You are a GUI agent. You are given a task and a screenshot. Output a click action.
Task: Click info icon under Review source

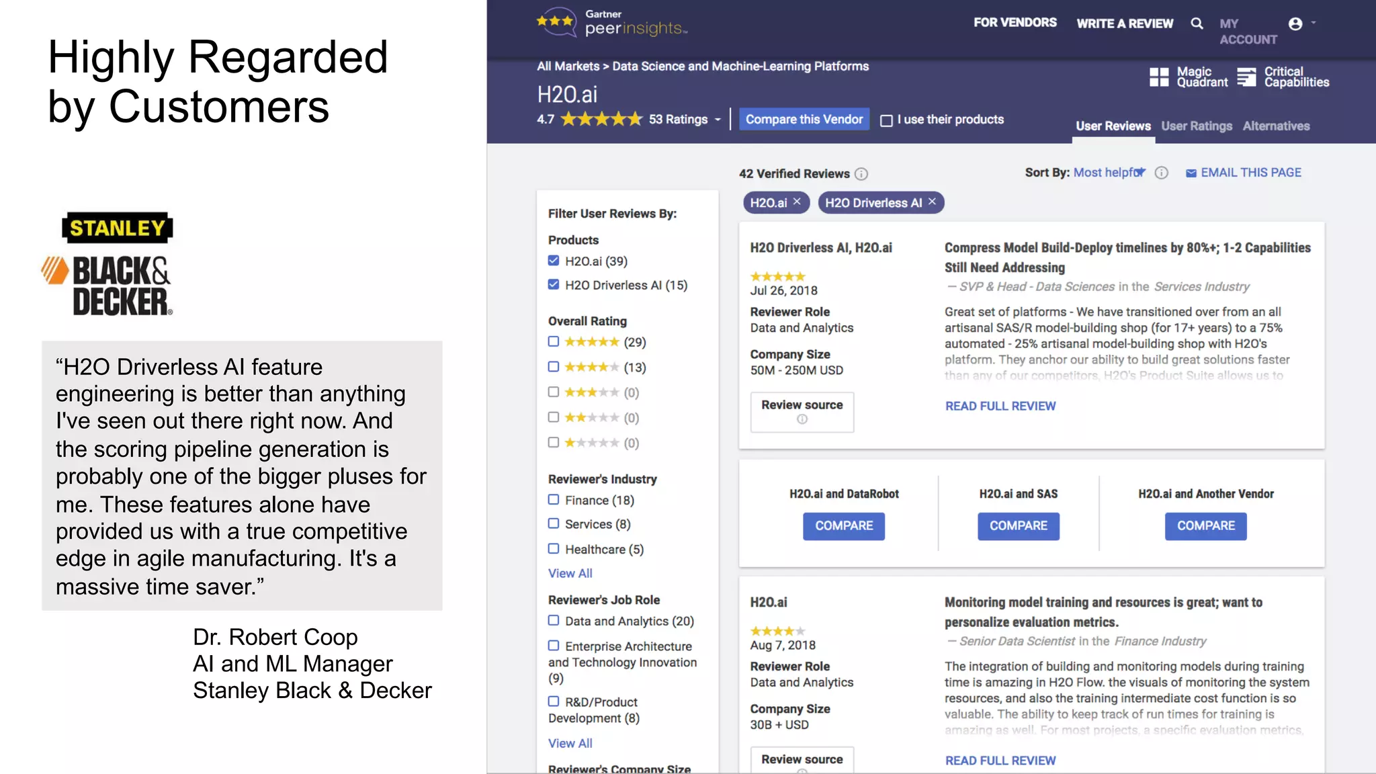(x=802, y=419)
